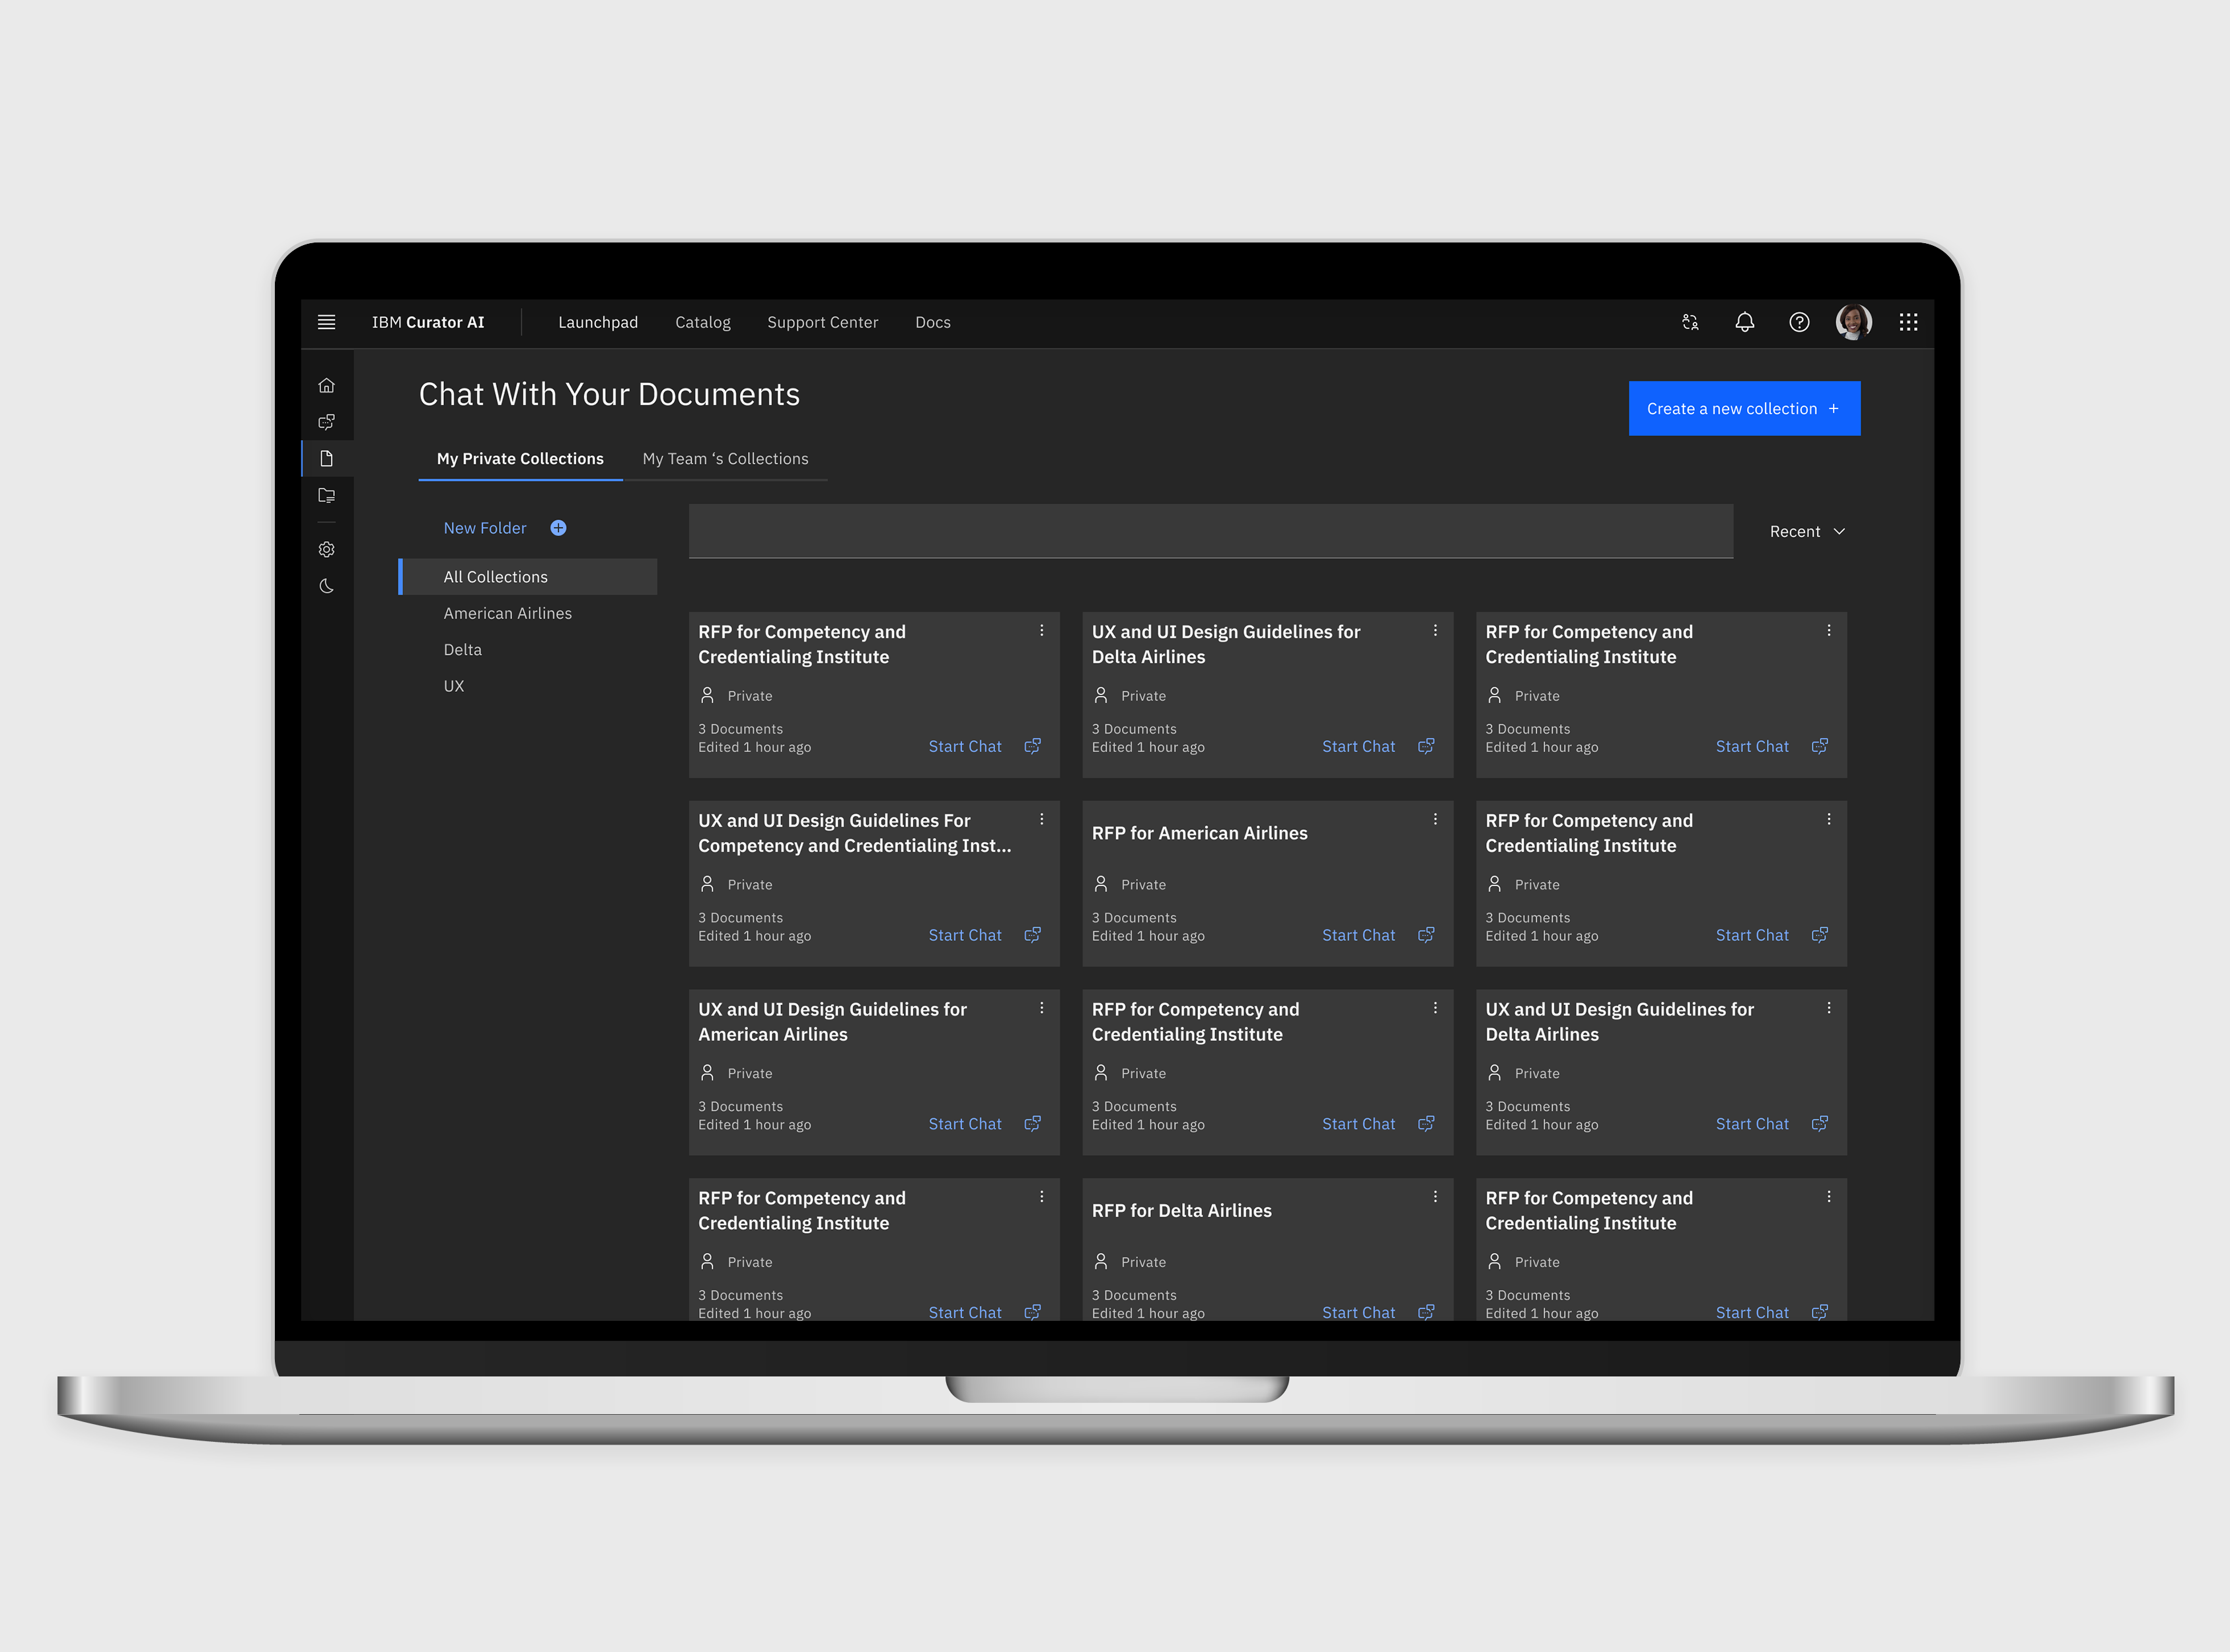Click Create a new collection button
Screen dimensions: 2230x1652
point(1744,408)
